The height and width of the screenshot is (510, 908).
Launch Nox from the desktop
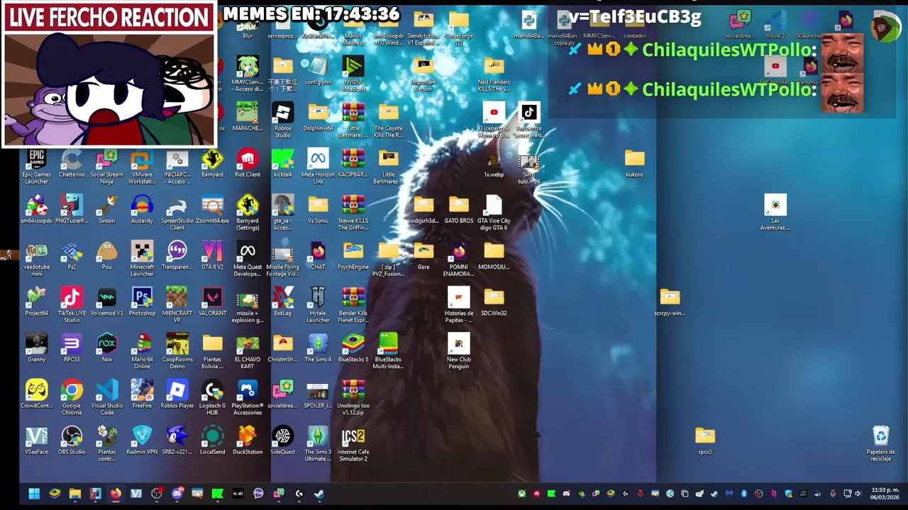coord(106,348)
